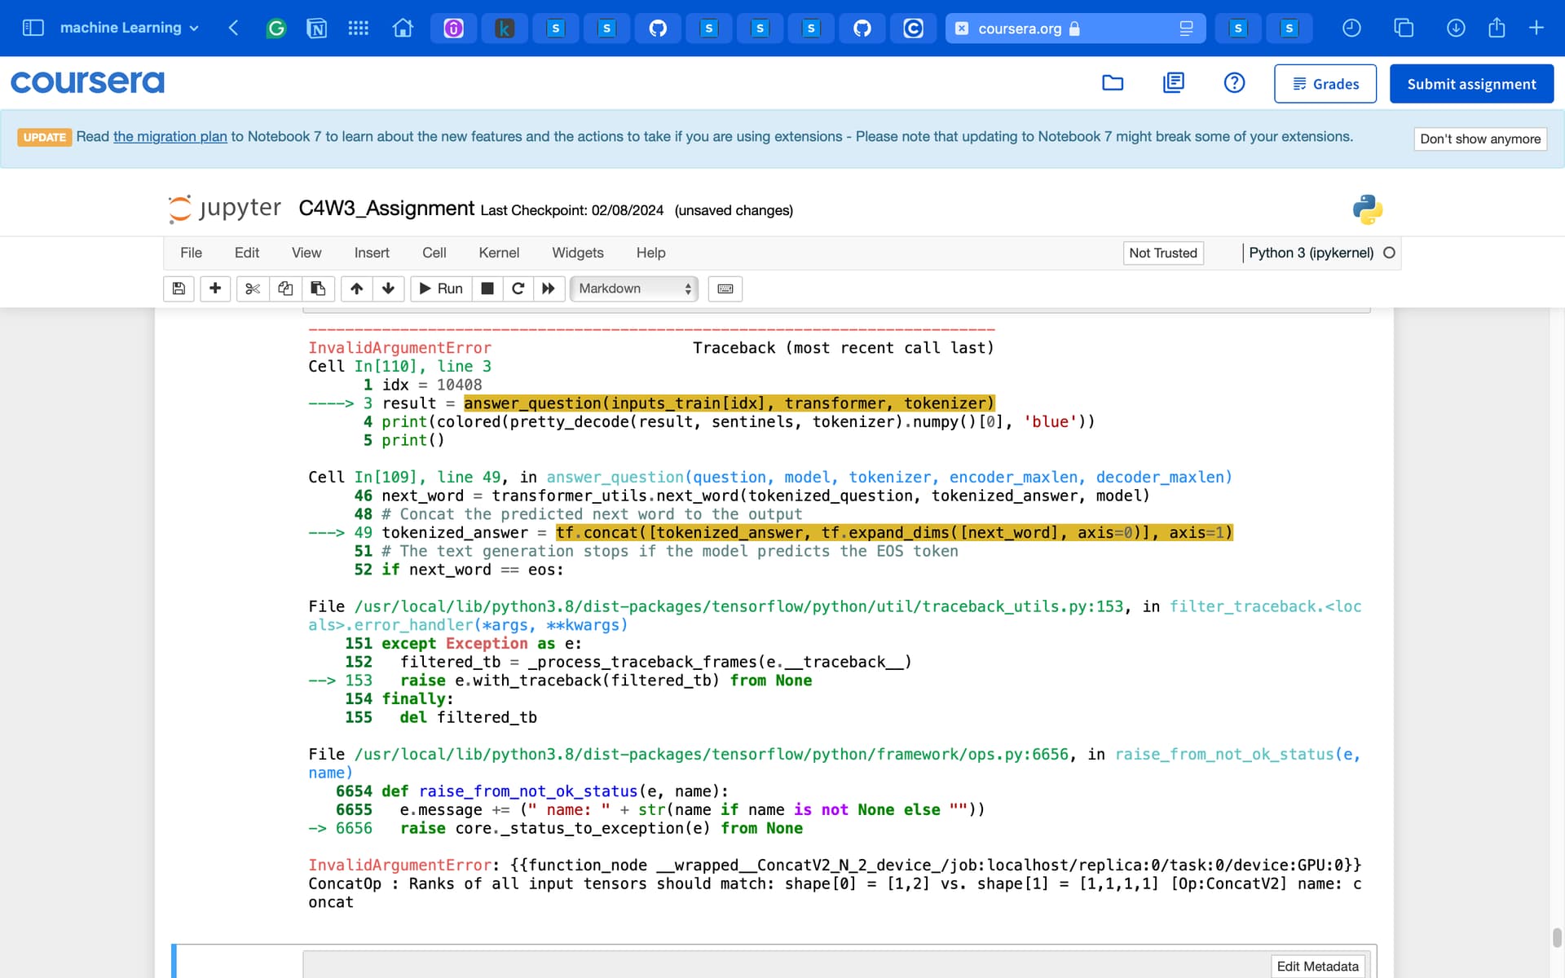The height and width of the screenshot is (978, 1565).
Task: Paste cells below icon in toolbar
Action: (x=318, y=289)
